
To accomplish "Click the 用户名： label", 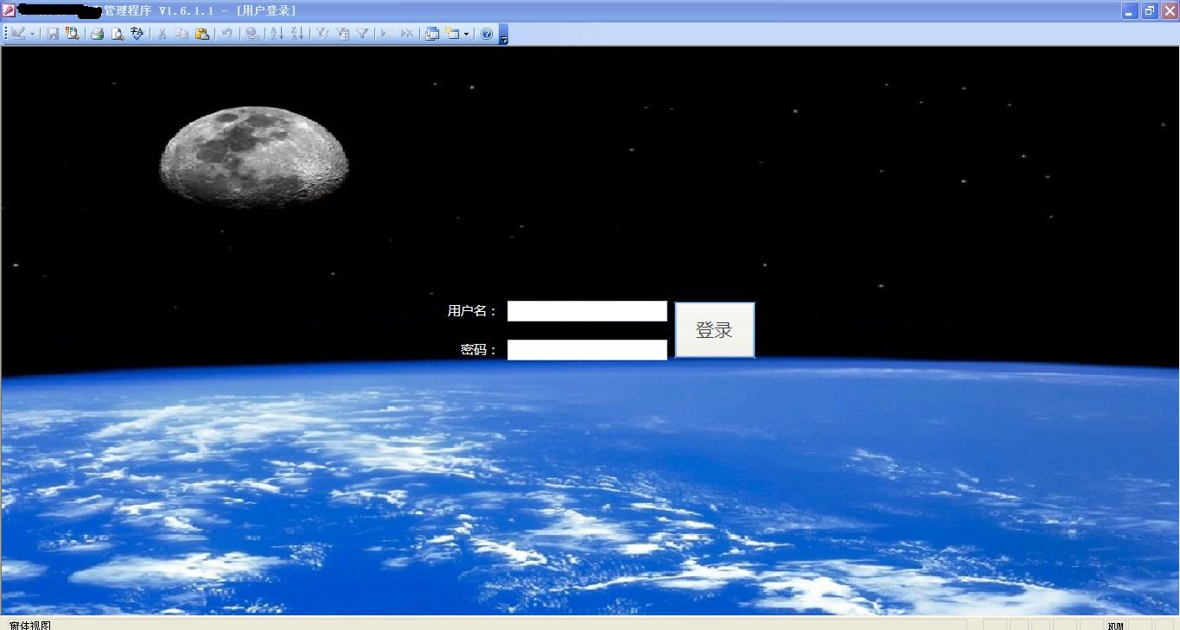I will 472,311.
